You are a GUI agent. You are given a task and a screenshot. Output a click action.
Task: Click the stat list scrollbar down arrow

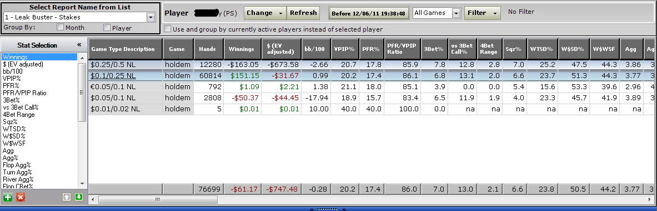click(82, 183)
